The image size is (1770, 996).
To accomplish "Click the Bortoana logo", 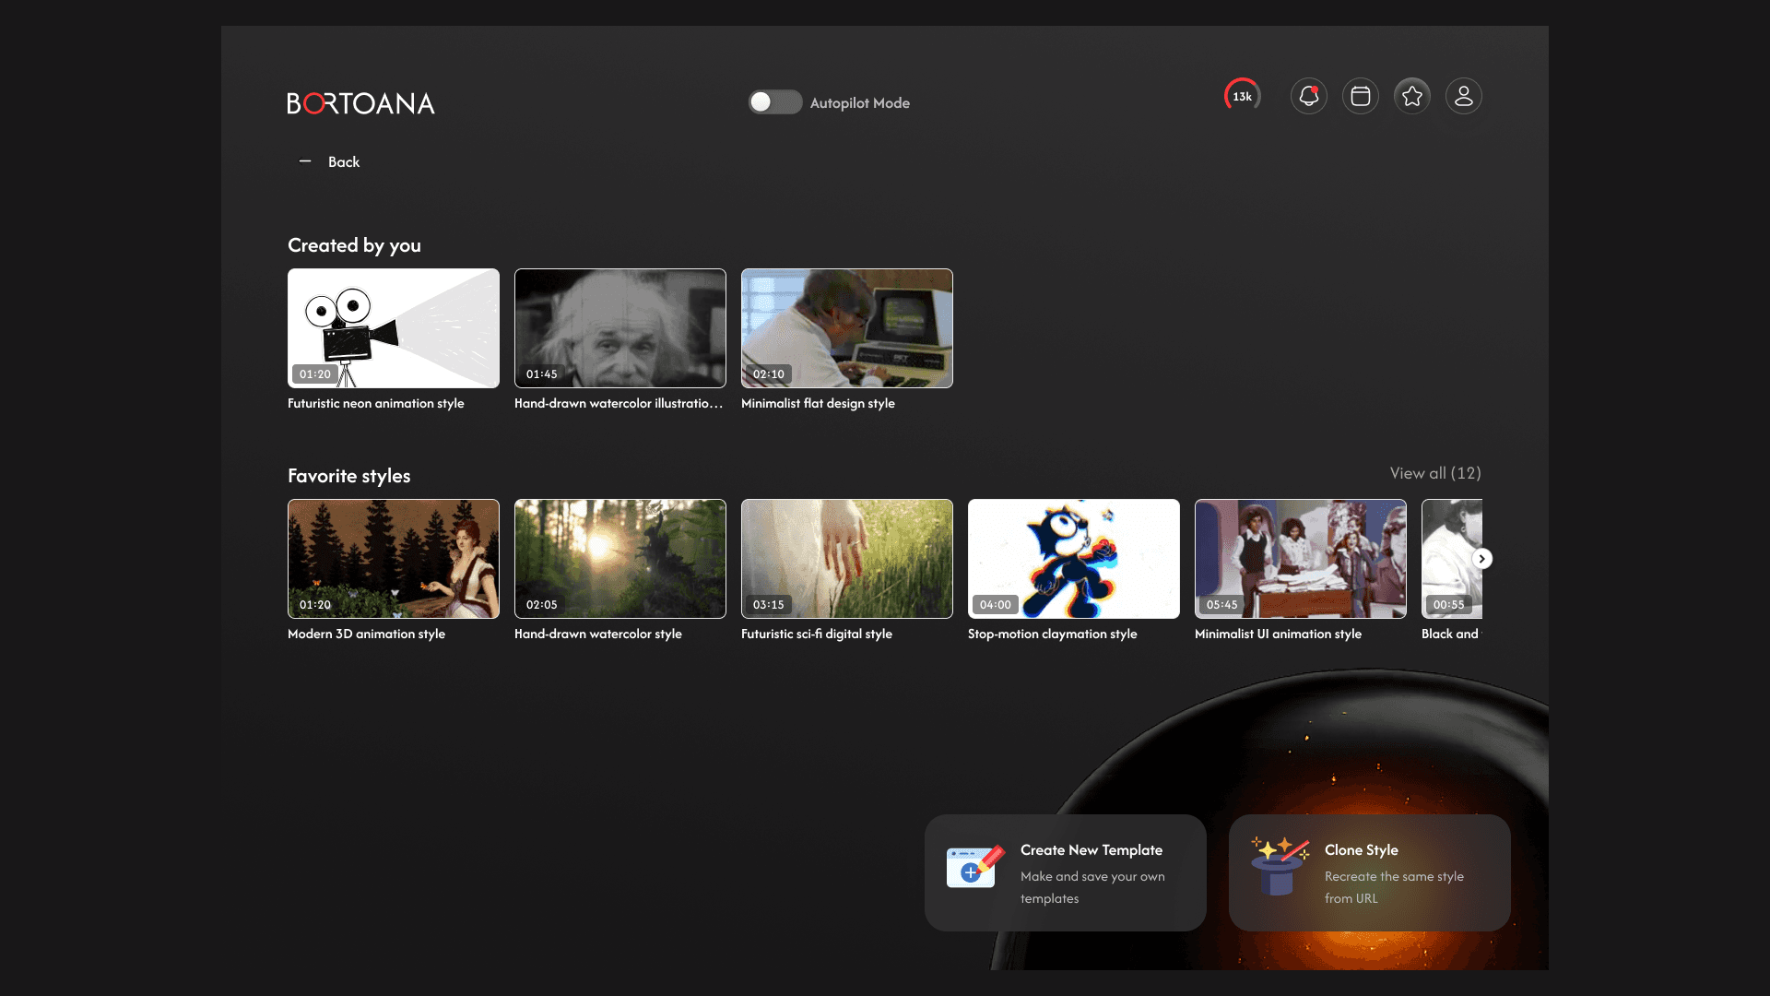I will tap(360, 103).
